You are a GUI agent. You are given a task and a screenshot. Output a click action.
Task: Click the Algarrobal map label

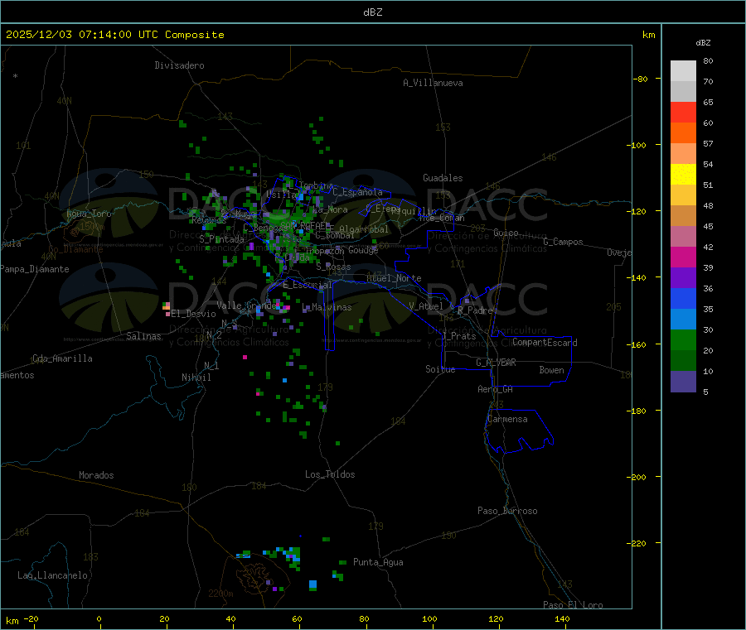364,229
